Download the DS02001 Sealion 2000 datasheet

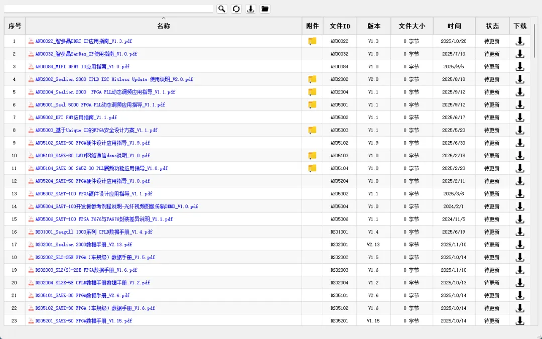[519, 245]
